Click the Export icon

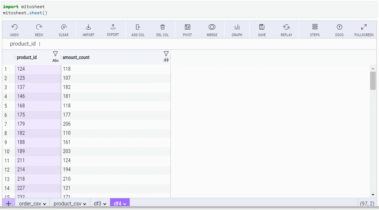click(113, 27)
